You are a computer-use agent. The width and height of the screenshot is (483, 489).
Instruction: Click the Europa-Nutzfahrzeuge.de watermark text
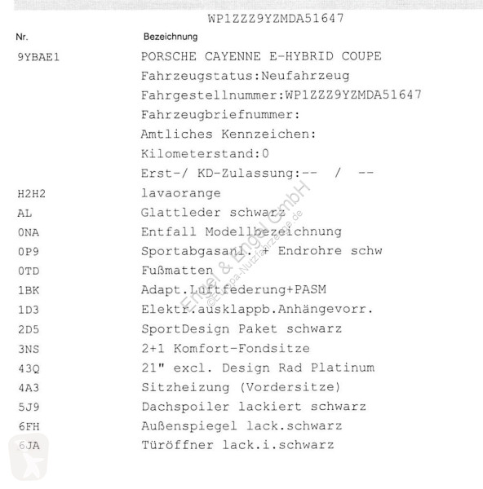tap(255, 258)
